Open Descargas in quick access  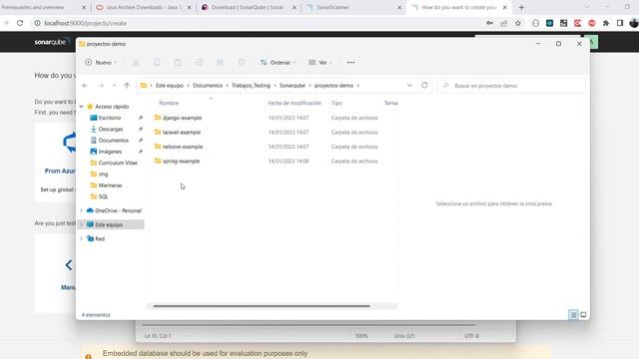click(x=111, y=129)
